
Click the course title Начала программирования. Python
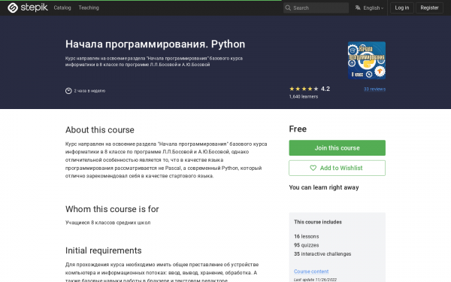156,44
